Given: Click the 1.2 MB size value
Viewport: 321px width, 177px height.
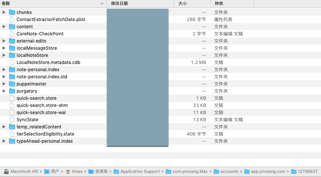Looking at the screenshot, I should point(198,62).
